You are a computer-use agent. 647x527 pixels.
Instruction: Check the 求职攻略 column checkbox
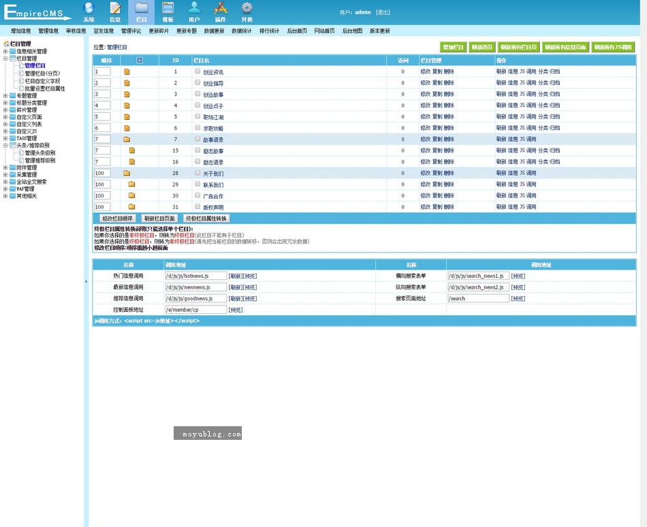[198, 128]
